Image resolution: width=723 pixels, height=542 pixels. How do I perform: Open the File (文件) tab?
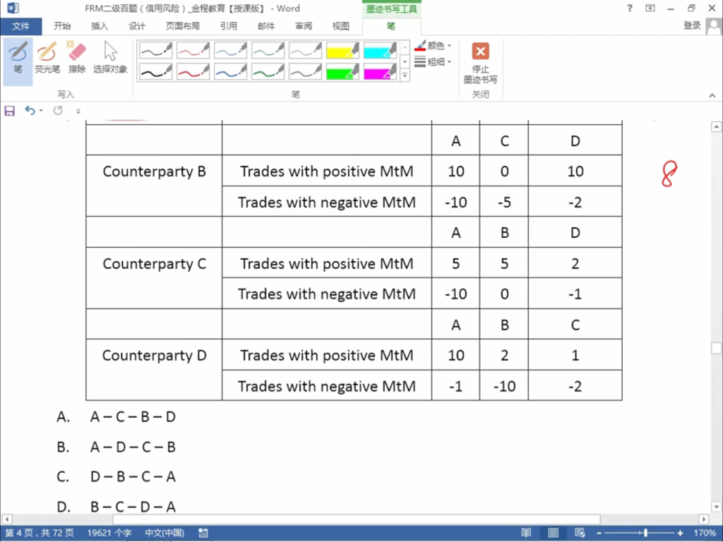20,26
